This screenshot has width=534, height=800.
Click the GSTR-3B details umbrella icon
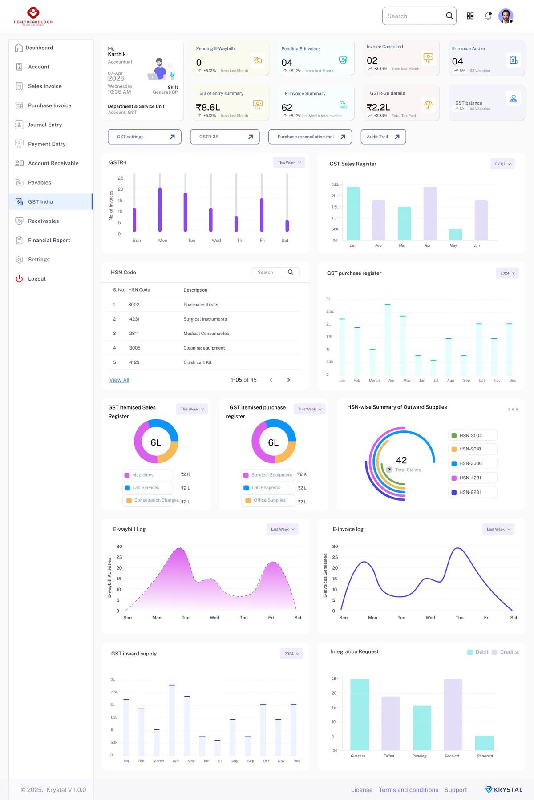point(428,105)
